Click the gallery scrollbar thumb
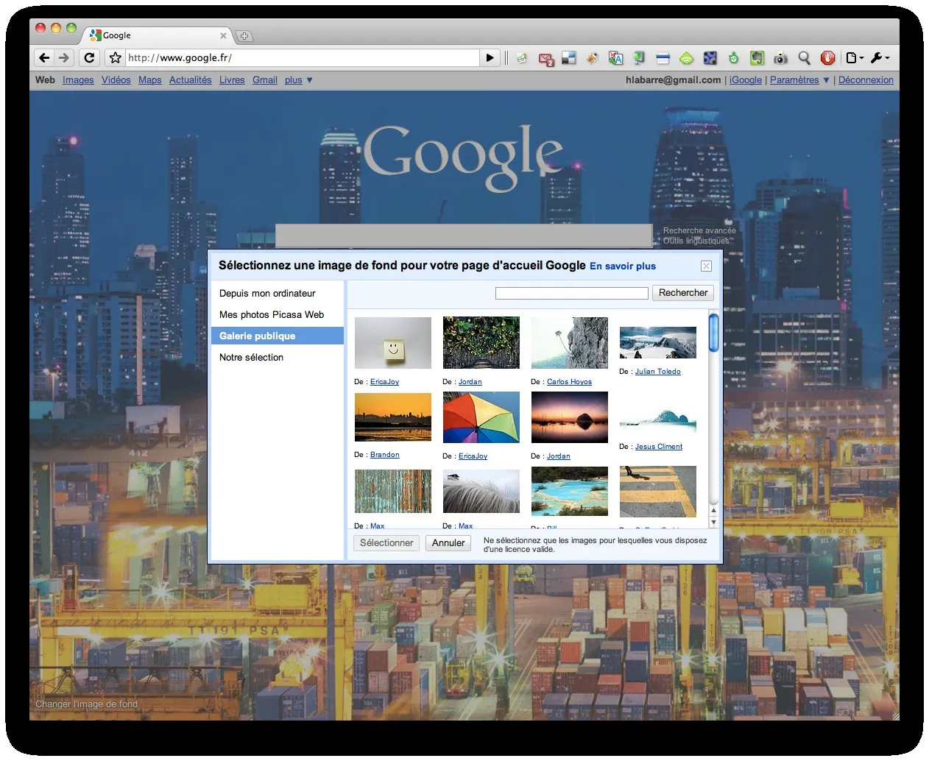 coord(713,333)
